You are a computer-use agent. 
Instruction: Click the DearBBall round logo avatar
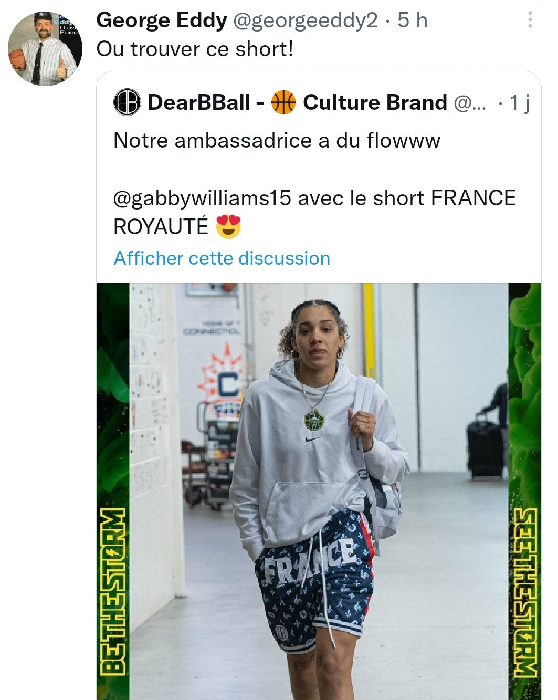pos(127,102)
